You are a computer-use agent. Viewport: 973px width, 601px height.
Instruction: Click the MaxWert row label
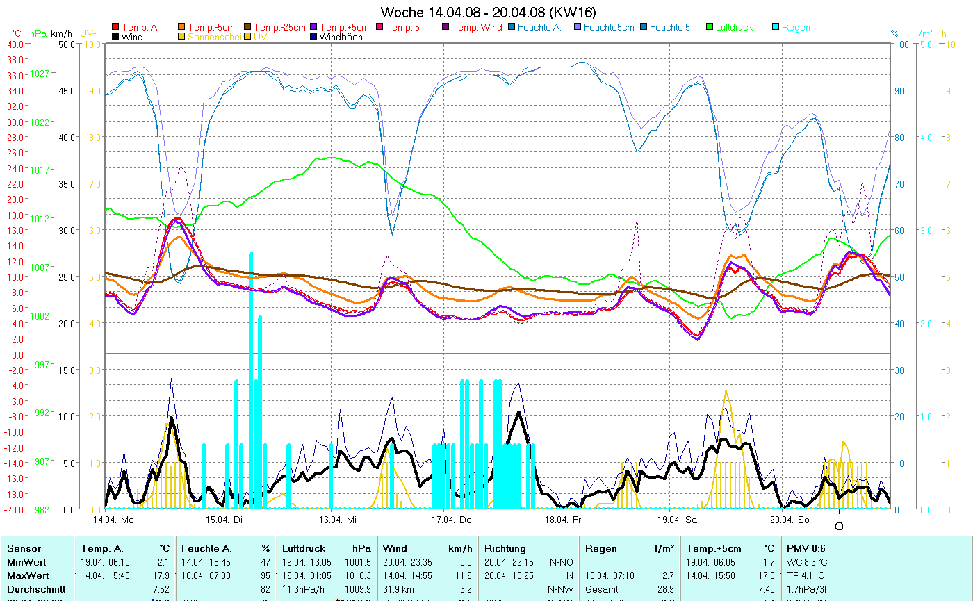point(26,575)
